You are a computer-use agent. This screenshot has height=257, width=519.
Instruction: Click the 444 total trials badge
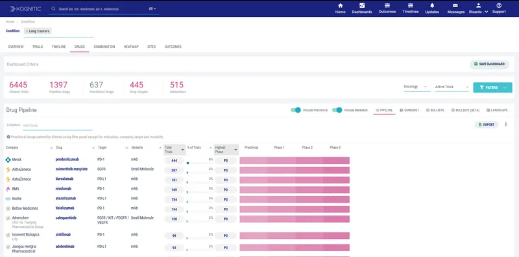click(x=174, y=161)
